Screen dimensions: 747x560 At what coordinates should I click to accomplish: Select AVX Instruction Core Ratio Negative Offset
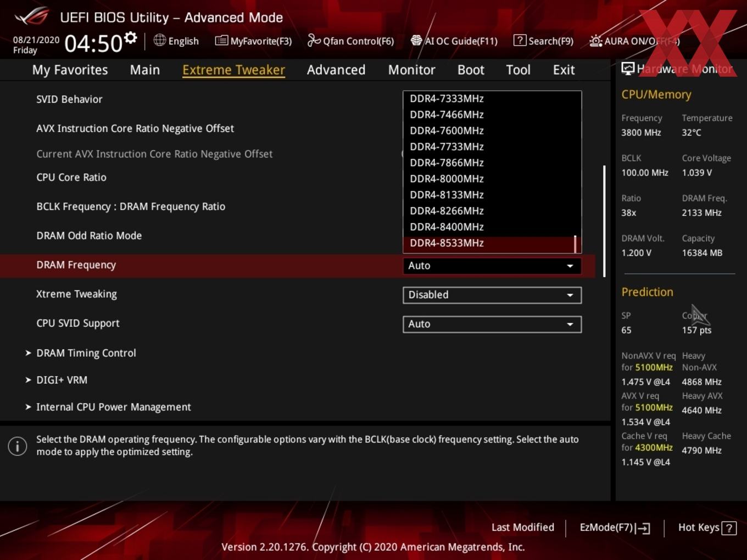[x=135, y=128]
